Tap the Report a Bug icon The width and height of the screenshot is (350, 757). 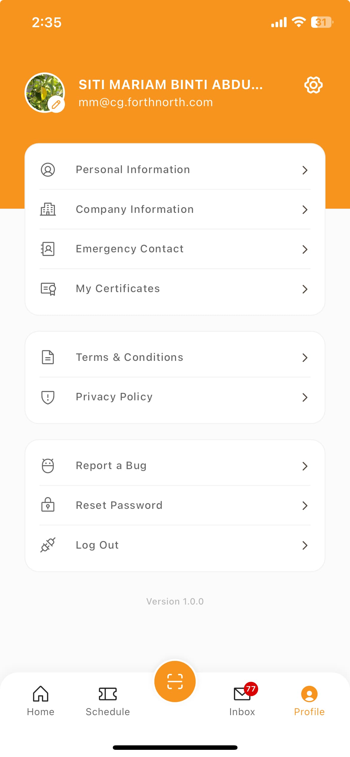tap(48, 466)
